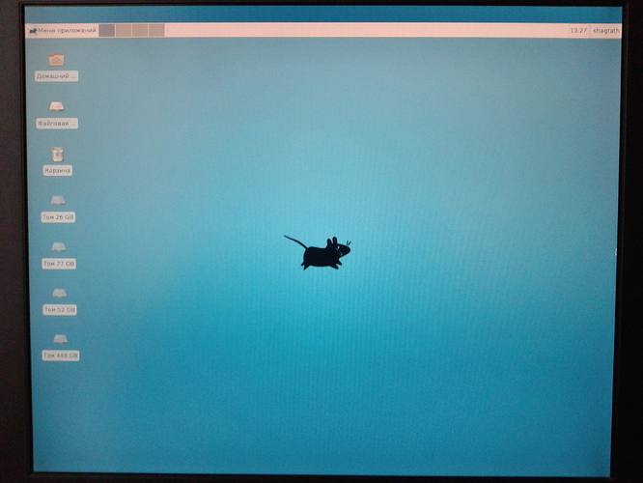
Task: Open the 13:27 clock in panel
Action: point(578,31)
